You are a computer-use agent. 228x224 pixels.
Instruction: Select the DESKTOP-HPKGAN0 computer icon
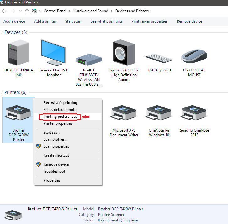(19, 53)
